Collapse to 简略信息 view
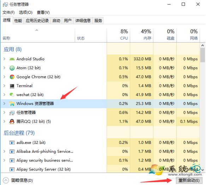Screen dimensions: 206x185 (x=18, y=180)
